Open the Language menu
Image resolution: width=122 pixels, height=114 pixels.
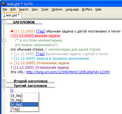point(72,9)
